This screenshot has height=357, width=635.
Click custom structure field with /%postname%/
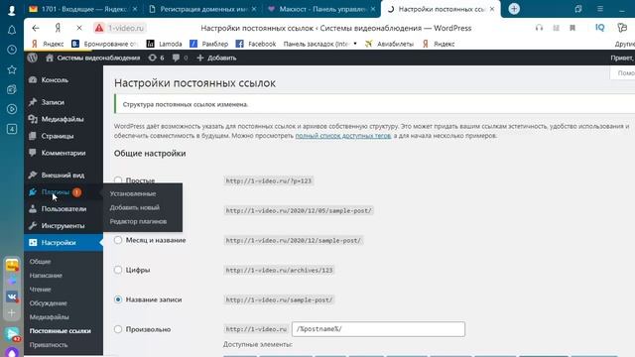click(378, 329)
